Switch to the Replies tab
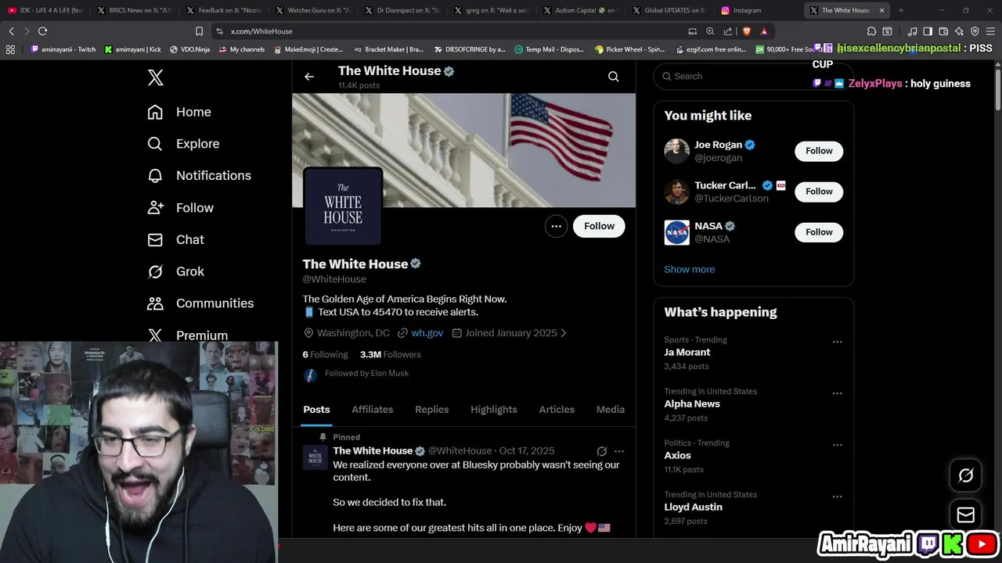Viewport: 1002px width, 563px height. point(432,410)
